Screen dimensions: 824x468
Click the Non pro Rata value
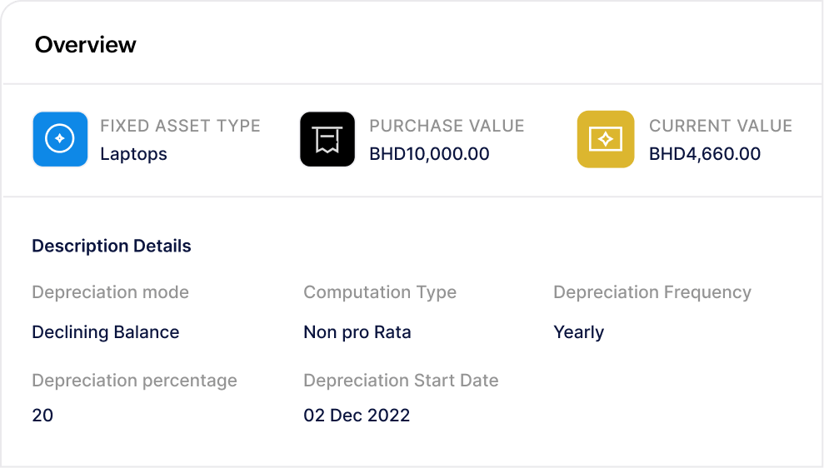[357, 332]
